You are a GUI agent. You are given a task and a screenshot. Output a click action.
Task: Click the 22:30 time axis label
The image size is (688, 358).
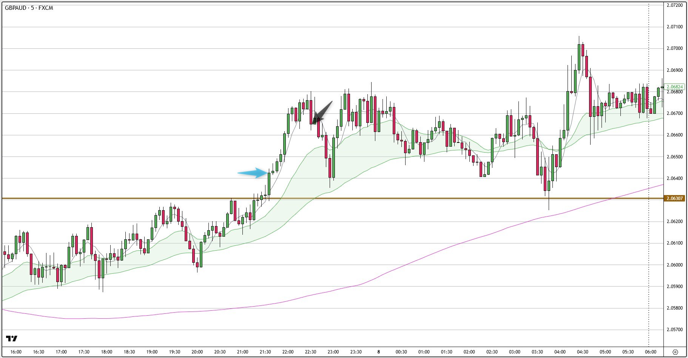pyautogui.click(x=310, y=352)
